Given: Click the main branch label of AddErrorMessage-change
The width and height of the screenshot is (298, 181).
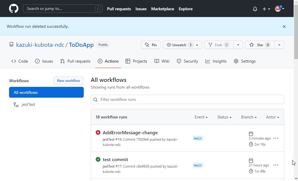Looking at the screenshot, I should pyautogui.click(x=198, y=138).
